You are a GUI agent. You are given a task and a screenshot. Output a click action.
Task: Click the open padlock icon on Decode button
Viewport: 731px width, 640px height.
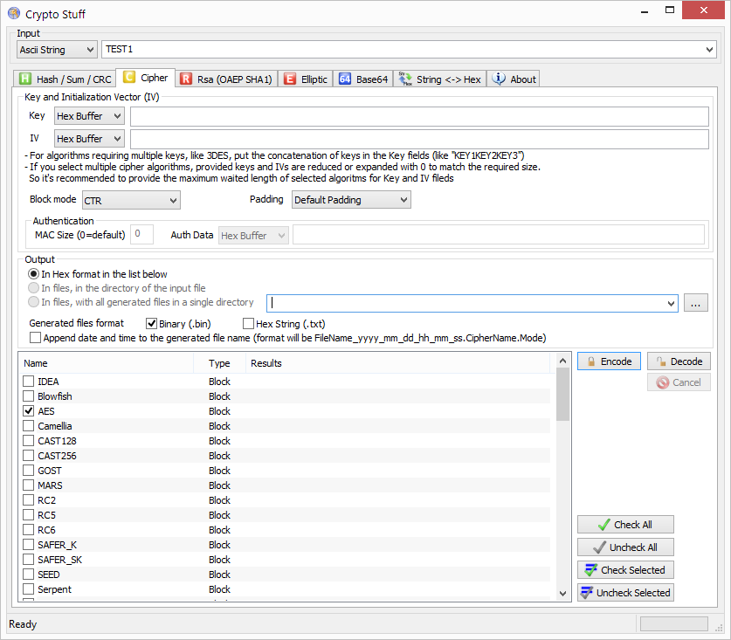click(x=661, y=361)
